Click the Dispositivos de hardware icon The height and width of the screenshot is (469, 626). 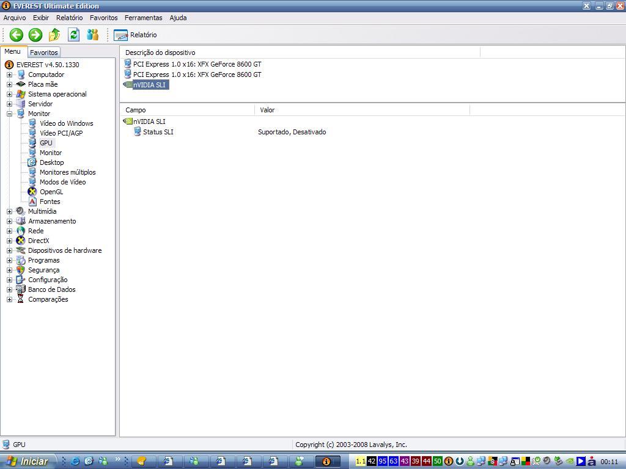(x=21, y=250)
